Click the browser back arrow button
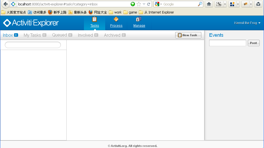 point(6,4)
